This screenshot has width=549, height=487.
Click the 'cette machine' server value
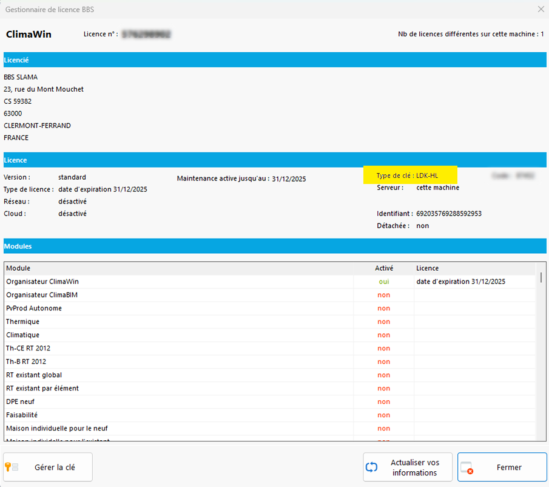tap(437, 188)
